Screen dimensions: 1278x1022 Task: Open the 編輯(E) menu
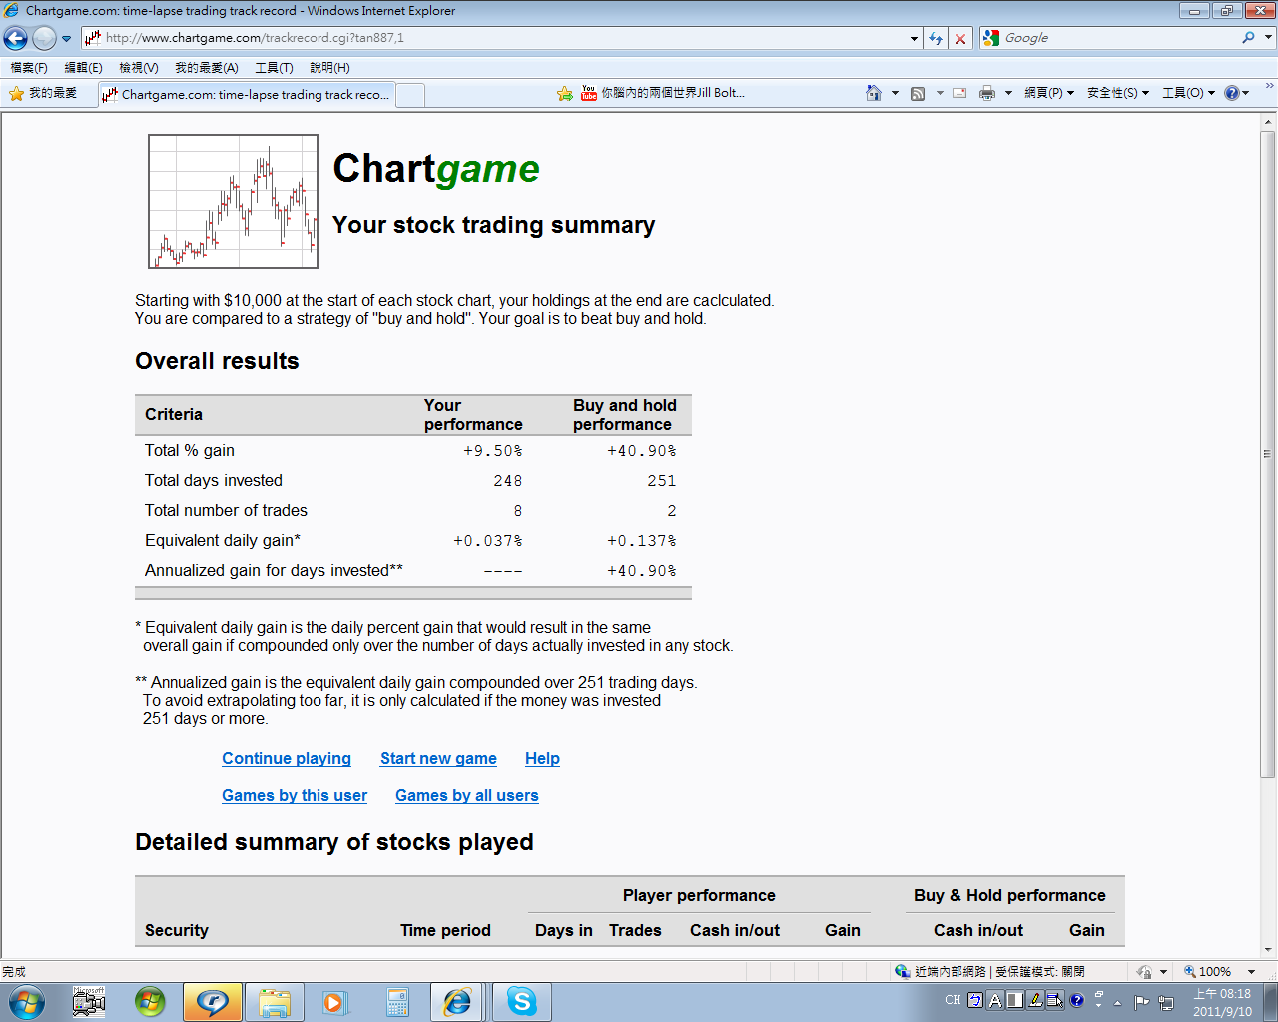tap(83, 68)
